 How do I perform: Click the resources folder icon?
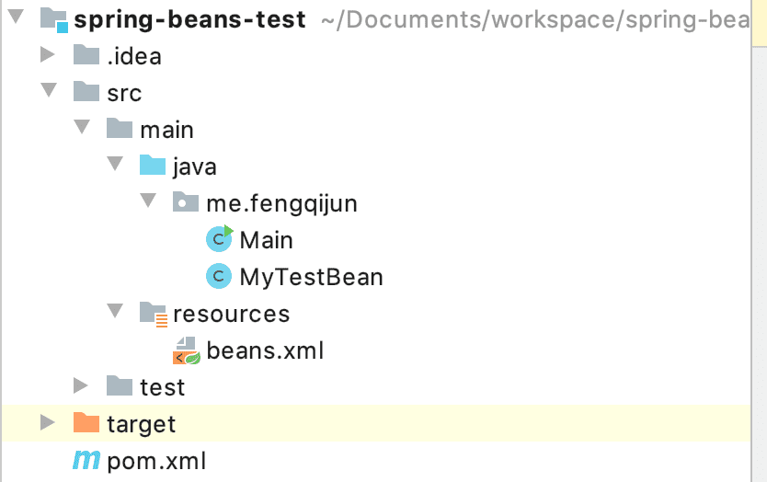click(153, 314)
